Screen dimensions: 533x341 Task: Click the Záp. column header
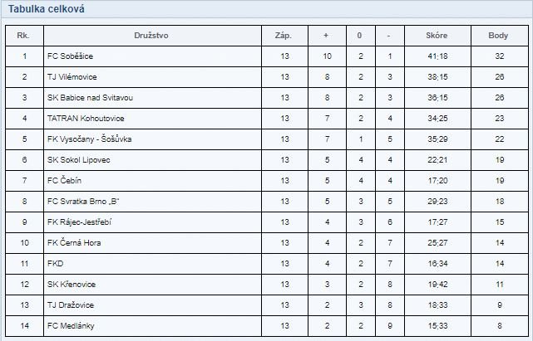(x=284, y=36)
